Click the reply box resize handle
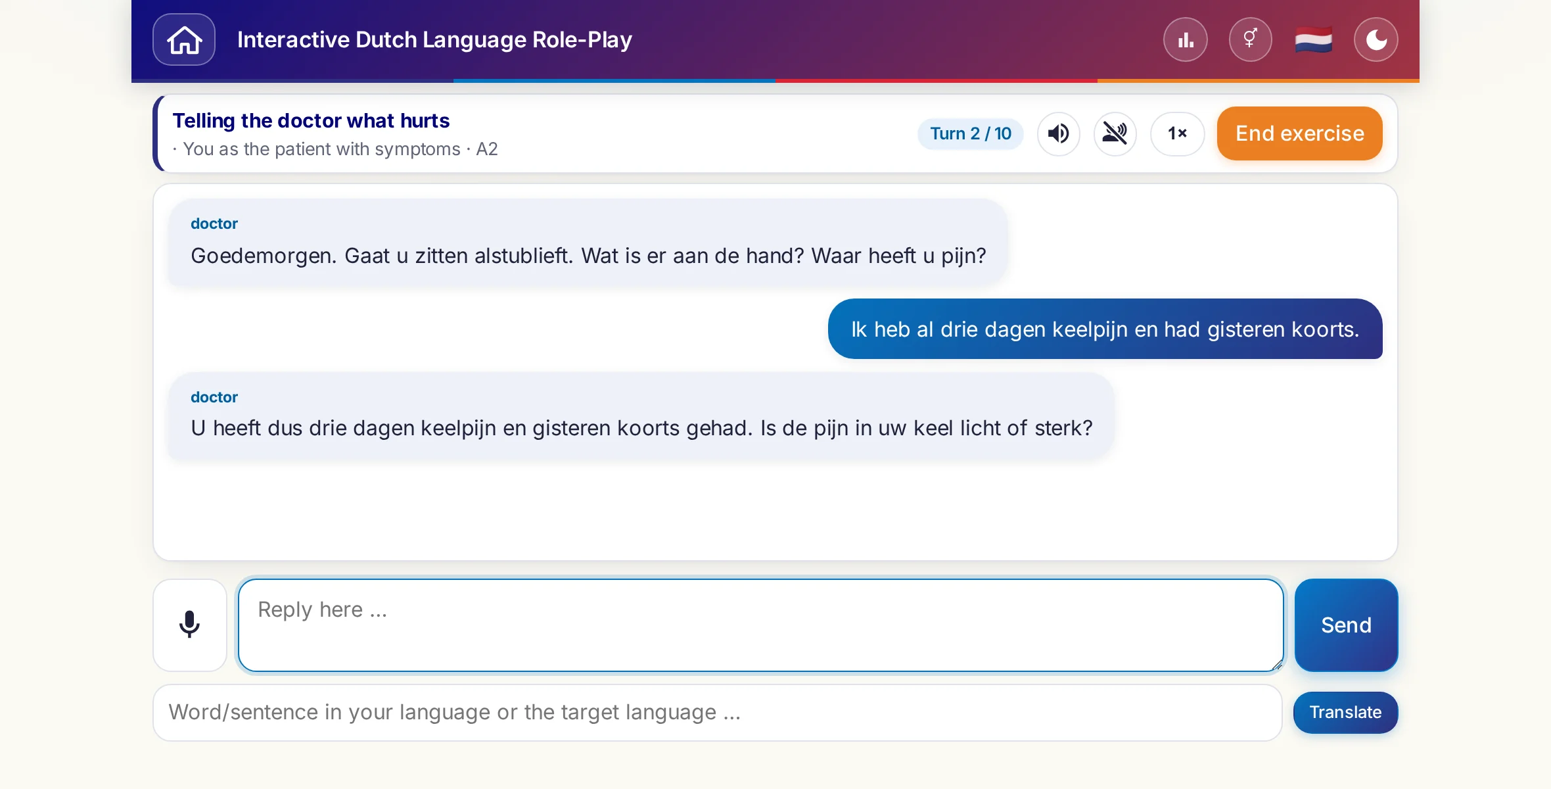The height and width of the screenshot is (789, 1551). tap(1276, 665)
